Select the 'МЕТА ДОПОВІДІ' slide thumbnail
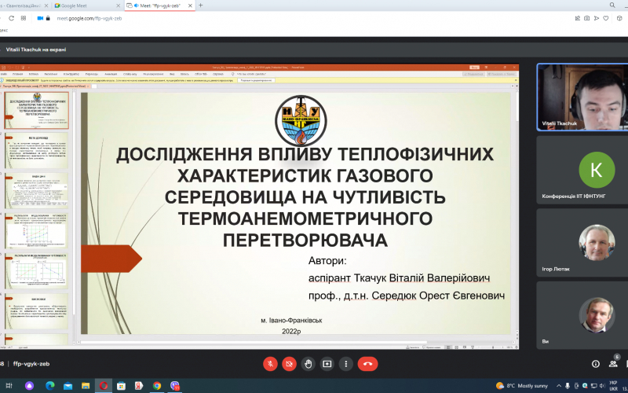 tap(36, 151)
